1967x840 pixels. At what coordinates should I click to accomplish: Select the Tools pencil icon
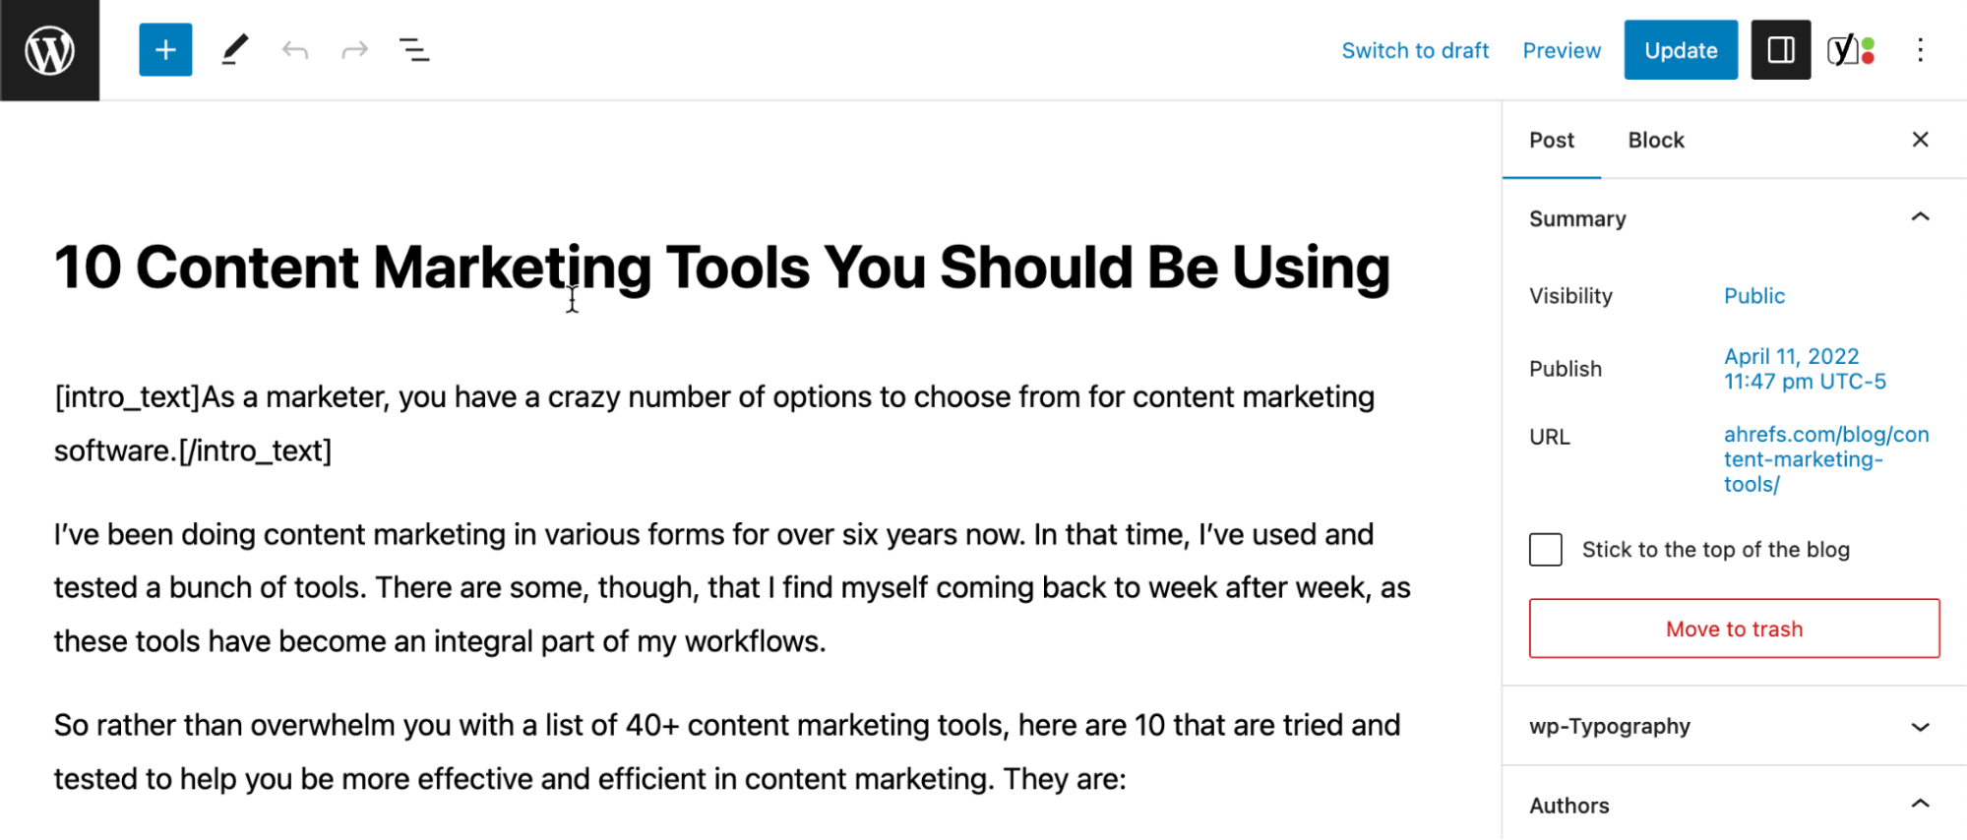click(x=234, y=50)
